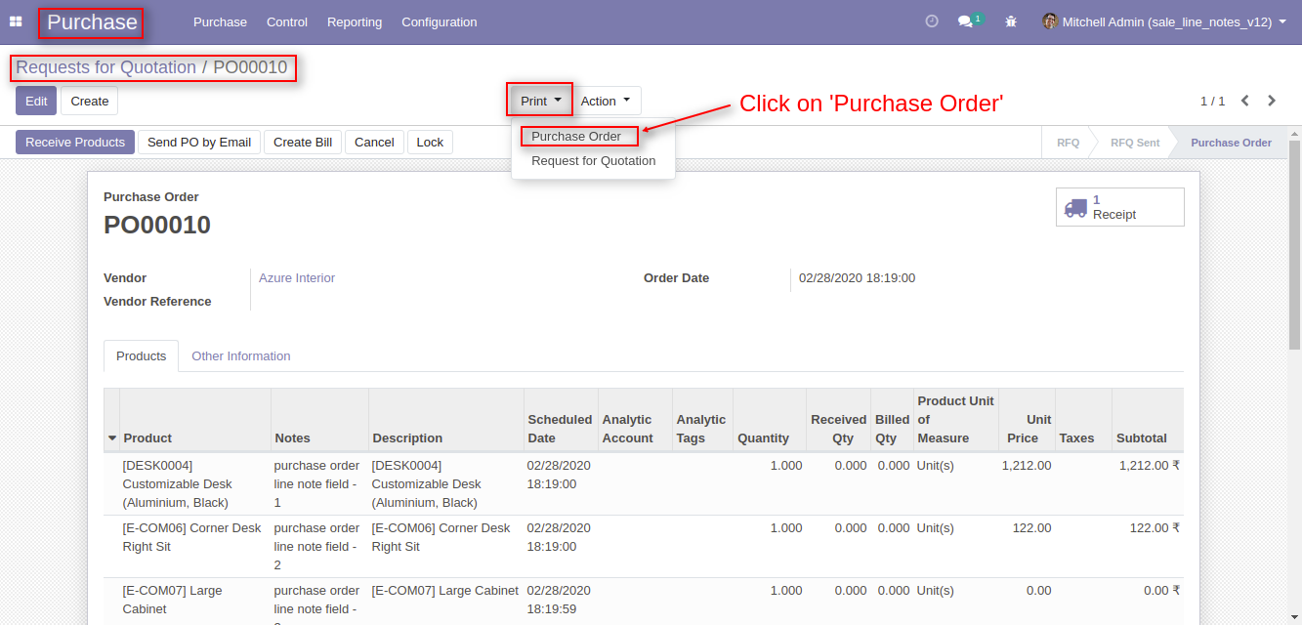Click Mitchell Admin's avatar picture

point(1048,21)
